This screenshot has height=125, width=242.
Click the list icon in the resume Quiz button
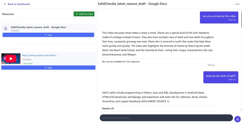(46, 35)
